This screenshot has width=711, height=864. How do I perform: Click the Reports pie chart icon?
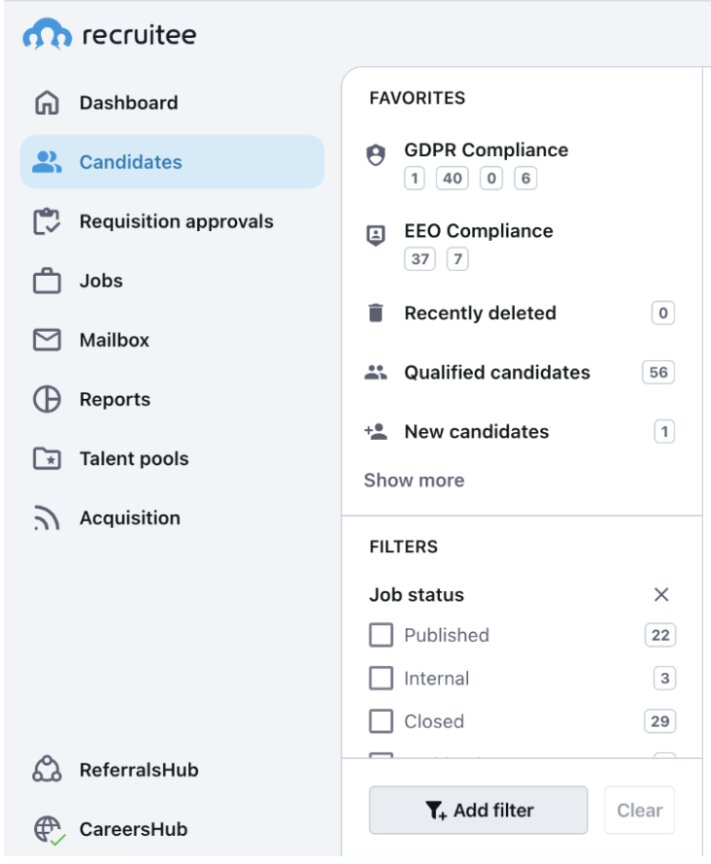tap(47, 400)
